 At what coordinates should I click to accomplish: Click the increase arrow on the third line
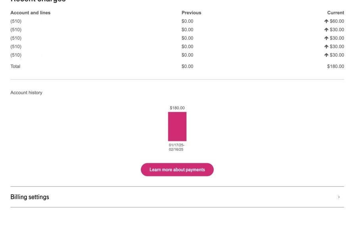pos(326,38)
